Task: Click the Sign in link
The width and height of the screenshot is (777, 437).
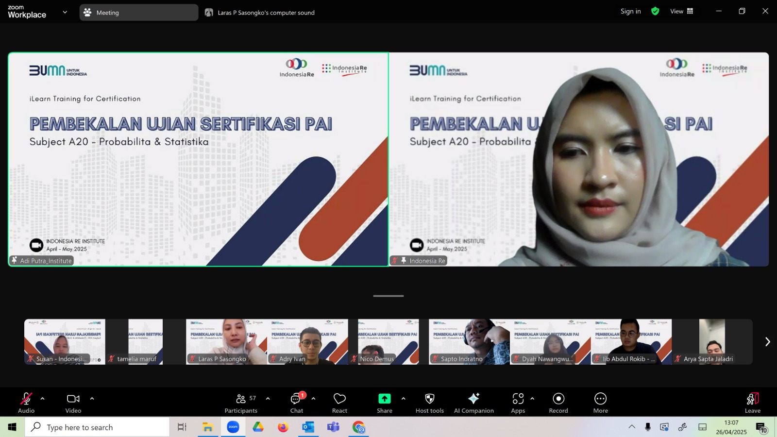Action: pyautogui.click(x=630, y=11)
